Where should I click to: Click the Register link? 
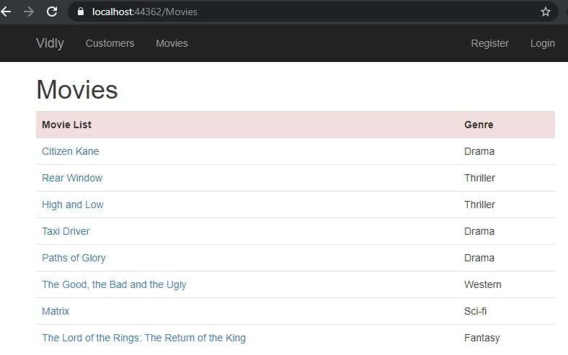coord(489,43)
